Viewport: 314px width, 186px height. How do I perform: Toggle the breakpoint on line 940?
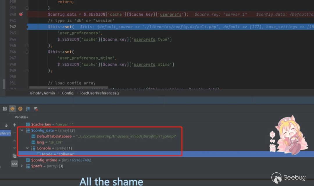pos(21,14)
